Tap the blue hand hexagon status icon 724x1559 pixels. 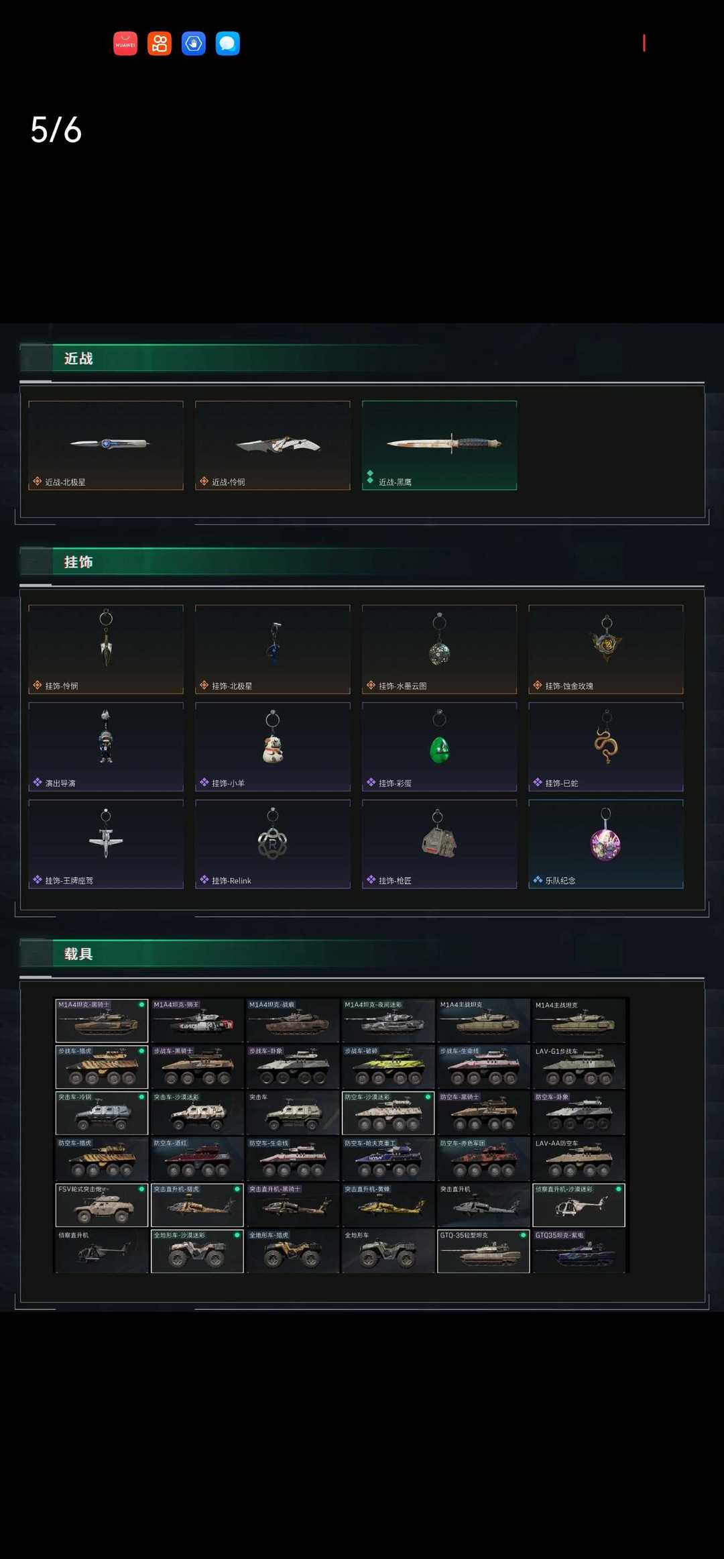point(194,44)
